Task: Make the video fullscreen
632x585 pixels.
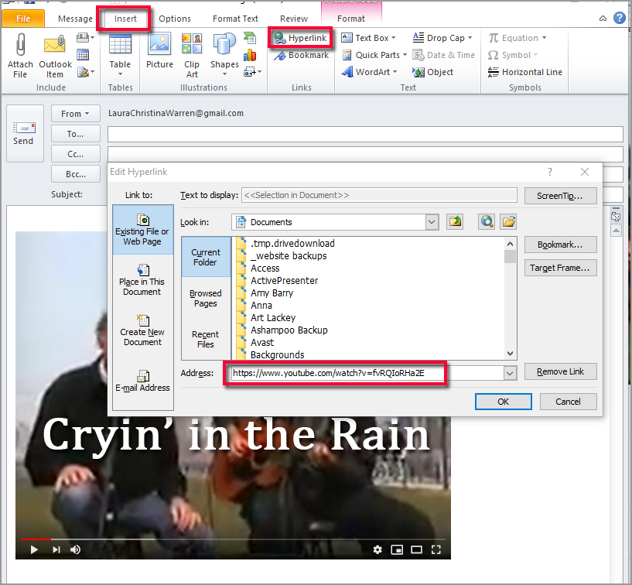Action: tap(436, 549)
